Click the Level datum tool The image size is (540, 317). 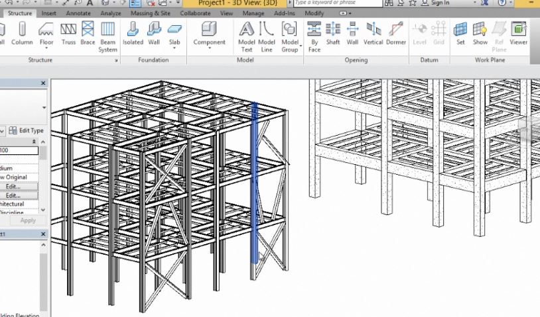point(419,33)
